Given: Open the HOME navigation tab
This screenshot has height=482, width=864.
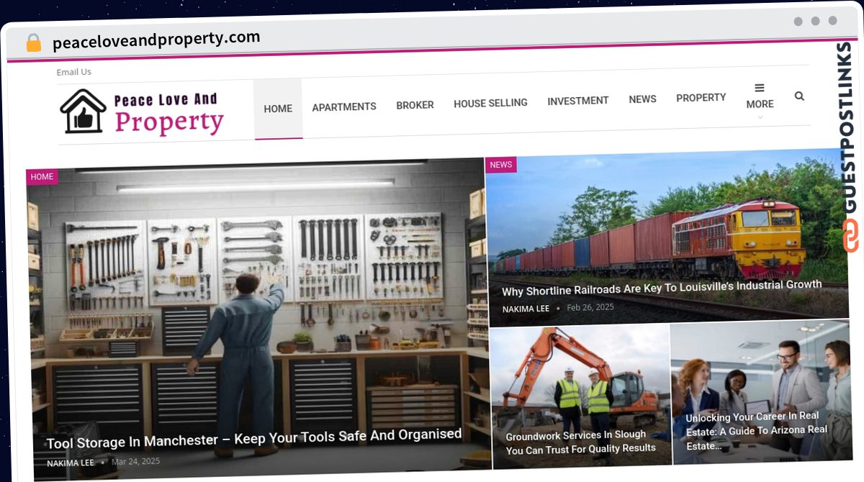Looking at the screenshot, I should coord(278,109).
